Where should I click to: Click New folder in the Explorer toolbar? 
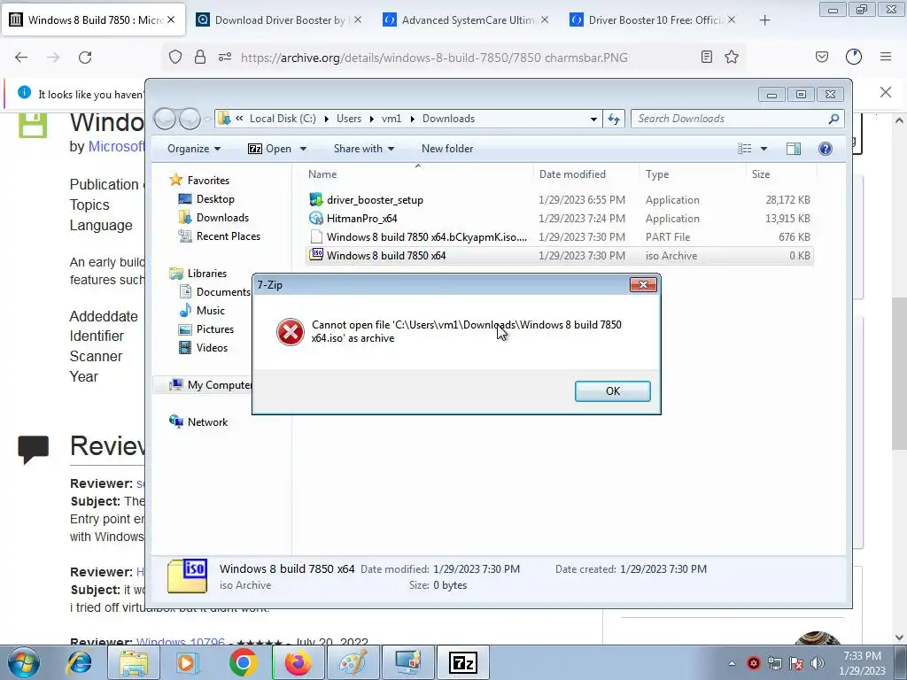[447, 149]
